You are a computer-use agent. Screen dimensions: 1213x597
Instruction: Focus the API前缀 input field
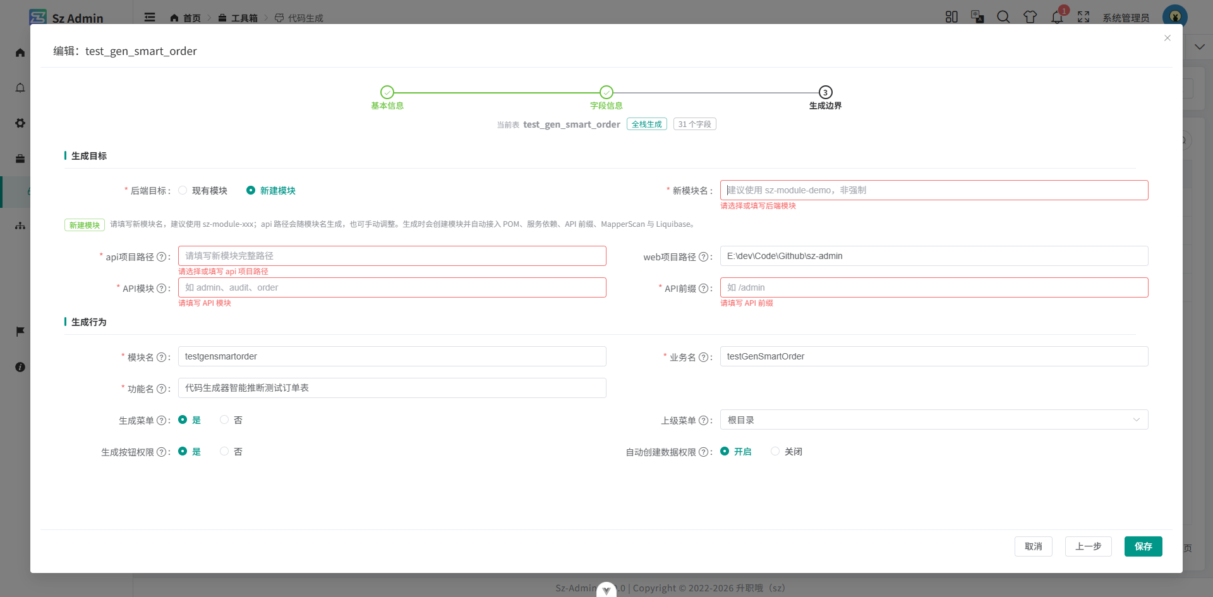pyautogui.click(x=934, y=287)
